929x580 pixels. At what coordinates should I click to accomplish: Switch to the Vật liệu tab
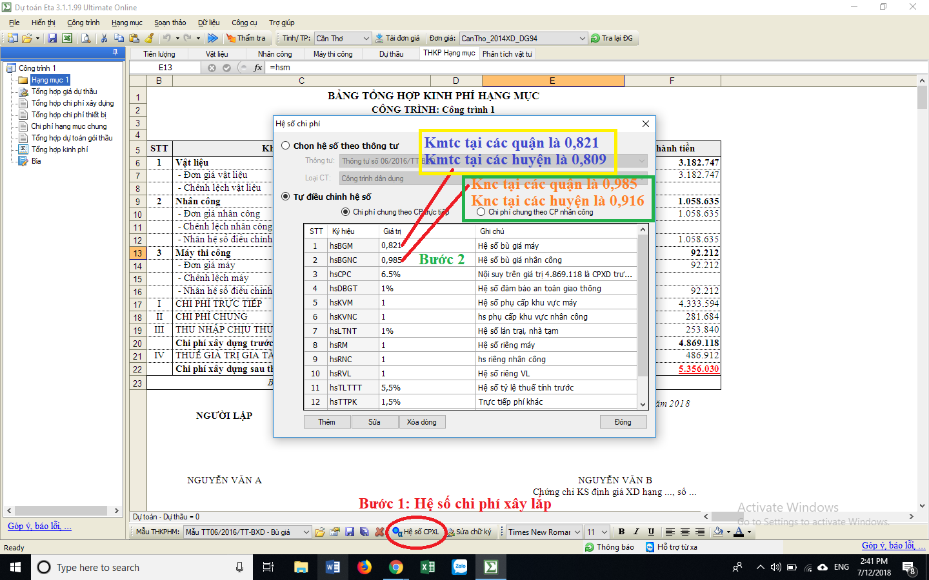[217, 54]
